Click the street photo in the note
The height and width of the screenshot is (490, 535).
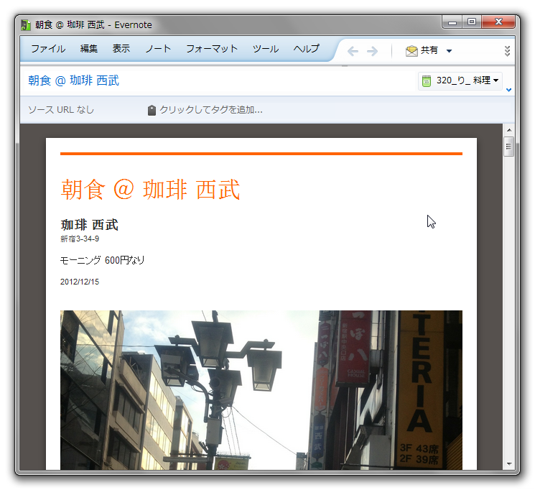(261, 390)
